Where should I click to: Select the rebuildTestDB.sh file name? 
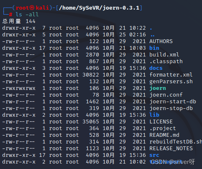pyautogui.click(x=176, y=142)
